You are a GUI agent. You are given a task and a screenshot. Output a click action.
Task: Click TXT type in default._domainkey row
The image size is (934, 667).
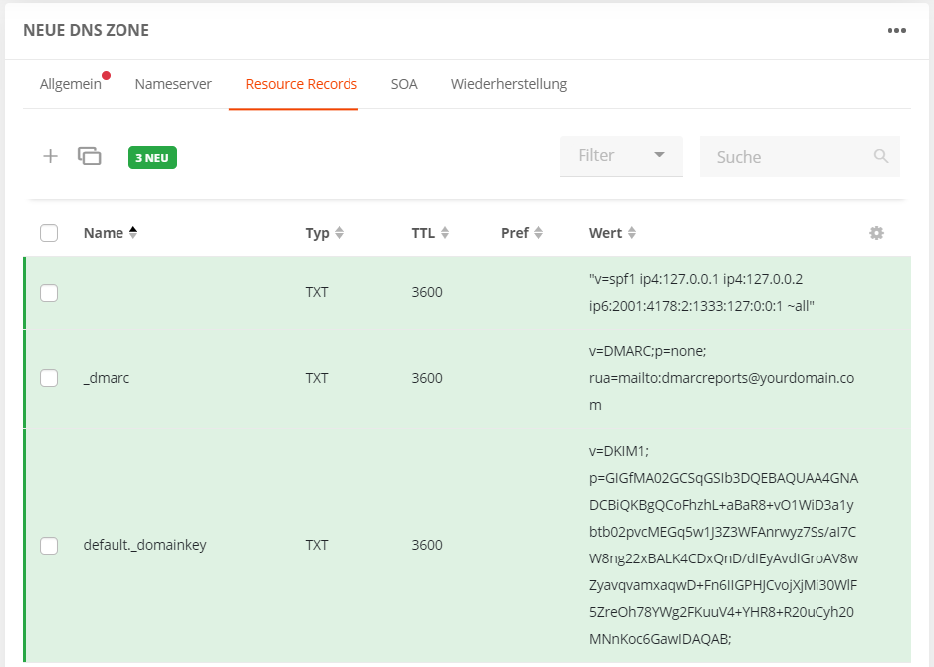[317, 545]
